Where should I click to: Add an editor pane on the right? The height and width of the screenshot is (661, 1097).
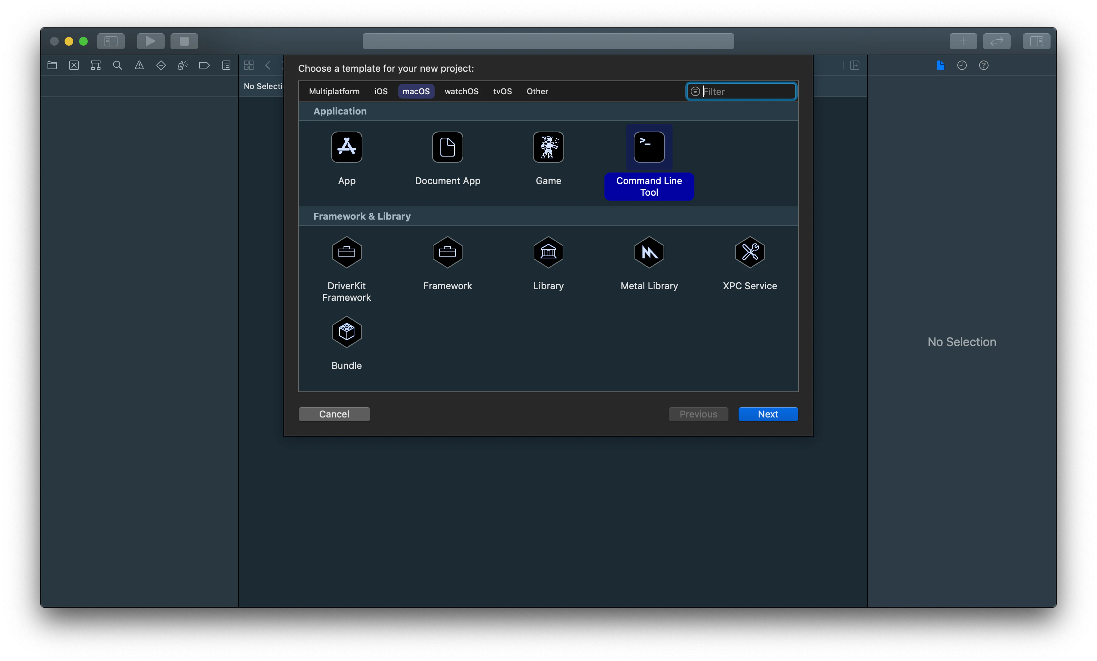click(854, 65)
